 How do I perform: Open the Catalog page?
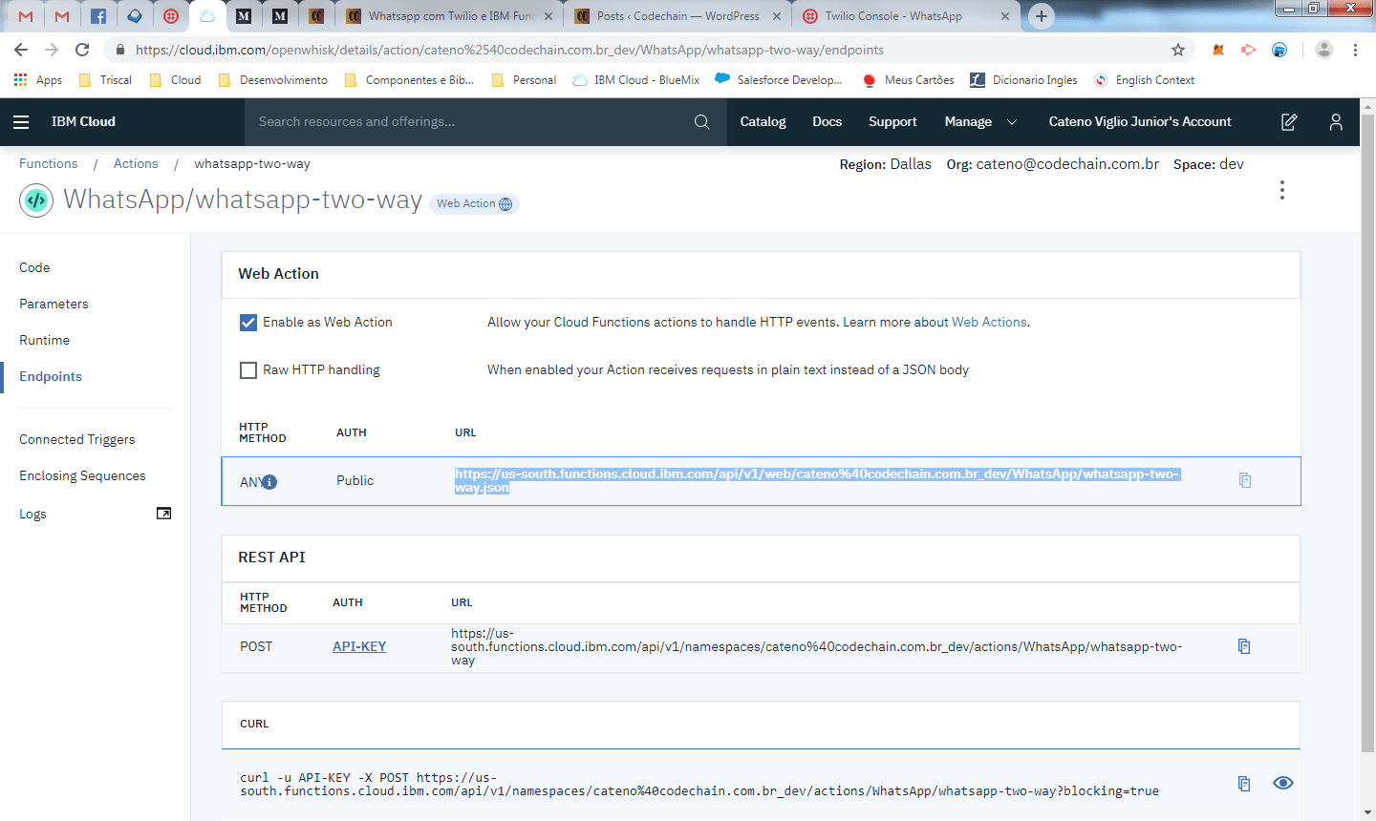763,122
